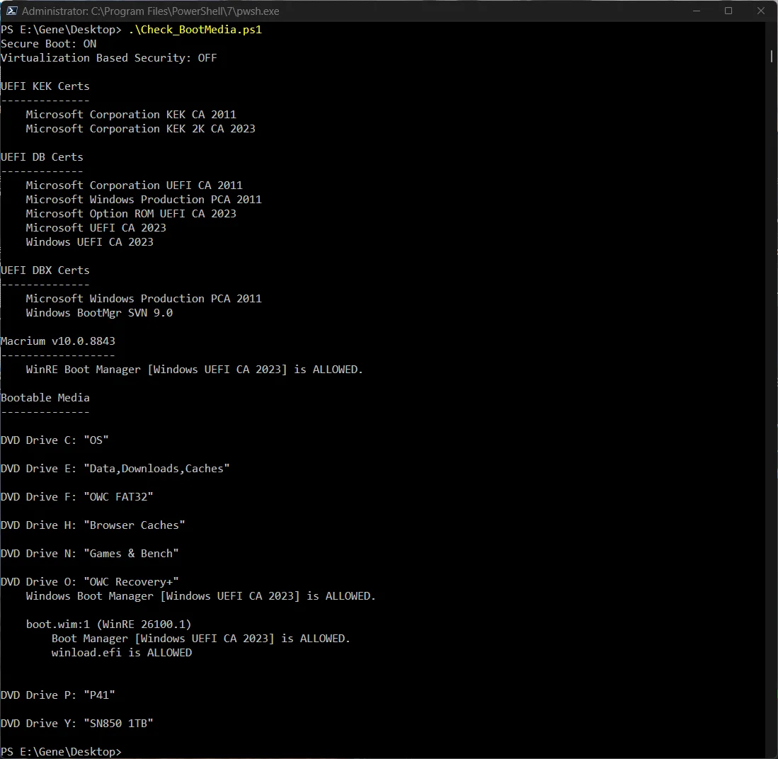Click the line 'Secure Boot: ON'
Image resolution: width=778 pixels, height=759 pixels.
(x=49, y=44)
